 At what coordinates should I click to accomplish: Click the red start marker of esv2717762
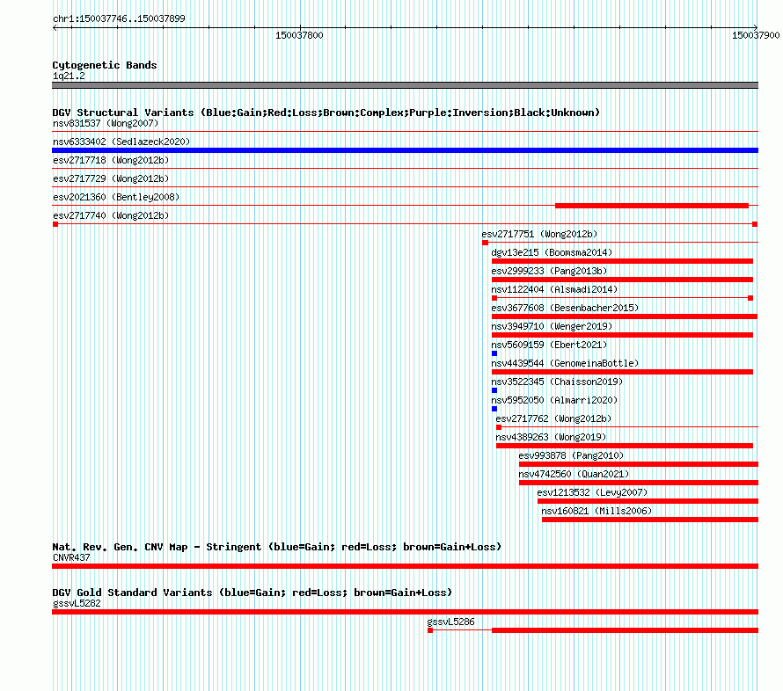[x=499, y=427]
